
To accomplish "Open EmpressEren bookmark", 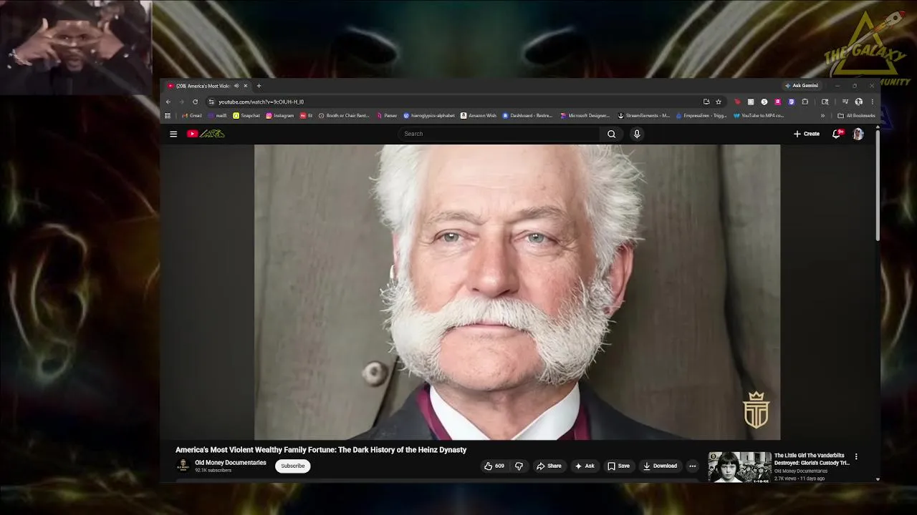I will pyautogui.click(x=701, y=115).
